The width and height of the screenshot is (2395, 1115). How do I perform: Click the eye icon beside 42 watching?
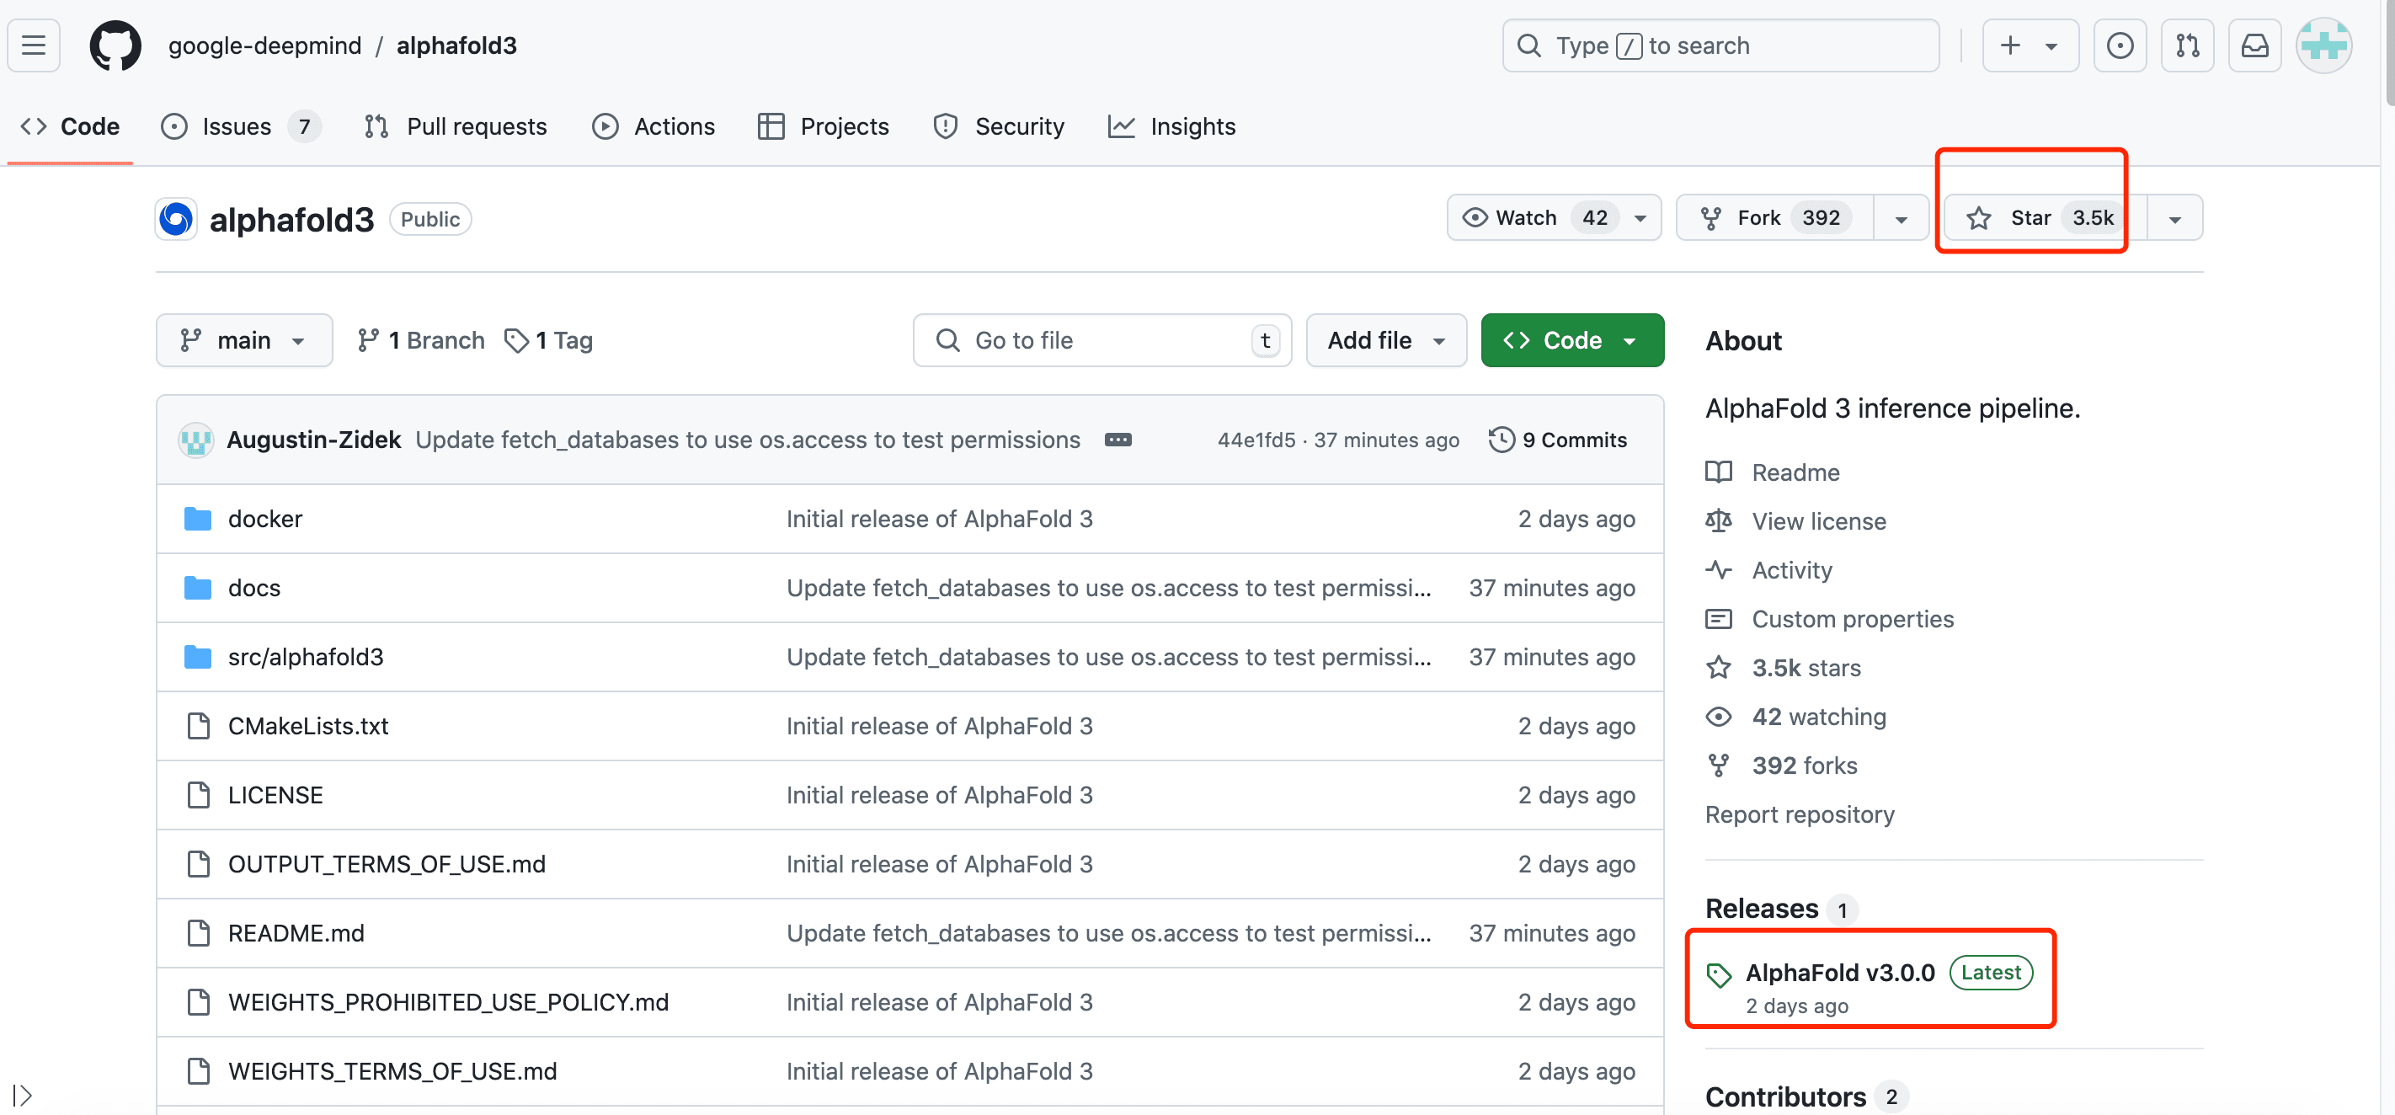(x=1719, y=717)
